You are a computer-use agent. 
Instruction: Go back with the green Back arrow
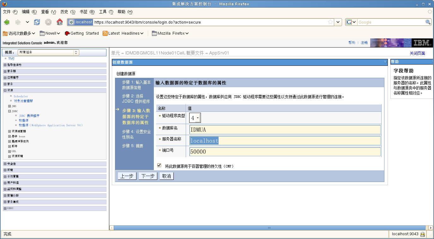[7, 22]
